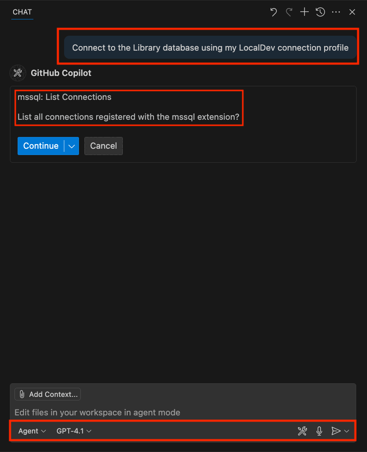Continue the mssql List Connections action
Screen dimensions: 367x452
(x=41, y=146)
